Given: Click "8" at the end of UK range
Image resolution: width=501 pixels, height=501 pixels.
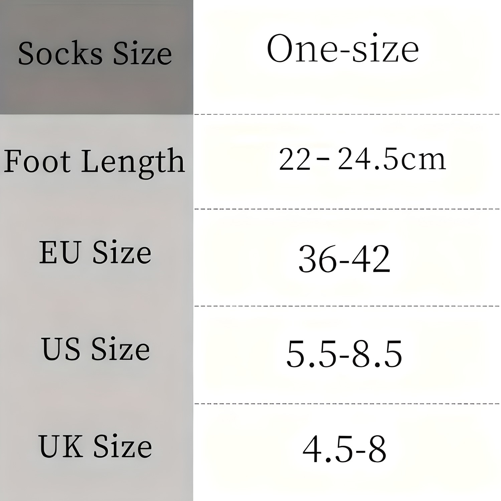Looking at the screenshot, I should click(x=377, y=449).
